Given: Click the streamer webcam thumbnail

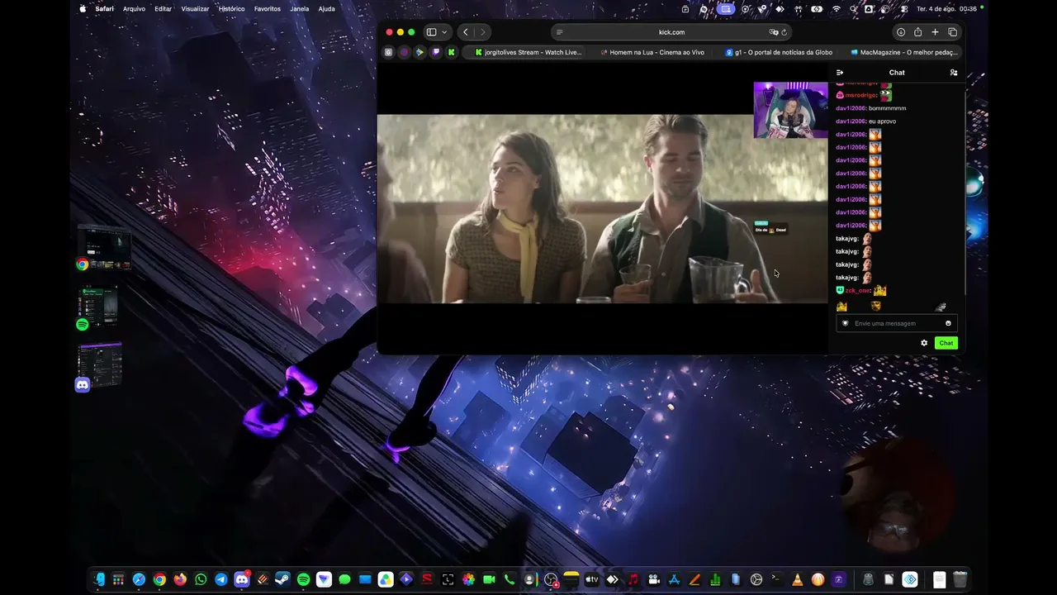Looking at the screenshot, I should [790, 110].
